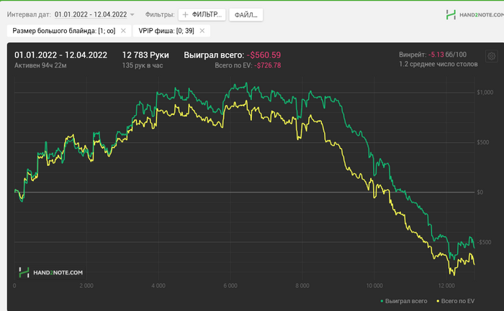
Task: Click the chart header date 01.01.2022 - 12.04.2022
Action: pyautogui.click(x=60, y=55)
